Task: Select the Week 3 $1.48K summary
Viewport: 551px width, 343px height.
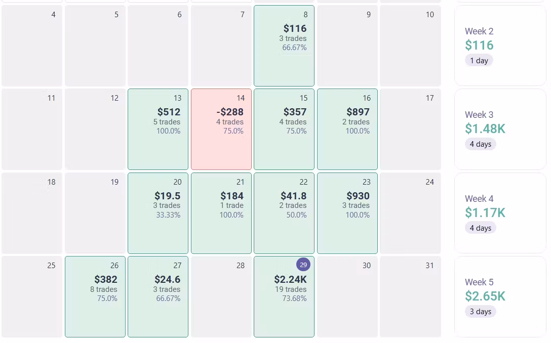Action: 500,129
